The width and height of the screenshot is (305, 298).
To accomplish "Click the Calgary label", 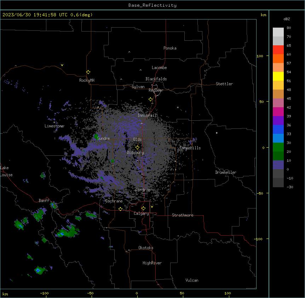I will coord(141,213).
